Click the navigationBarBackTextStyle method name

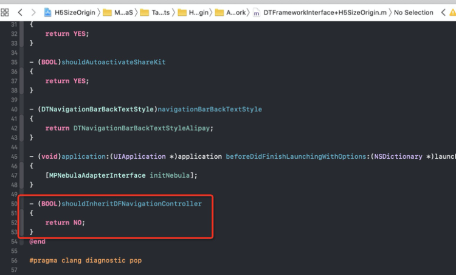[x=210, y=110]
